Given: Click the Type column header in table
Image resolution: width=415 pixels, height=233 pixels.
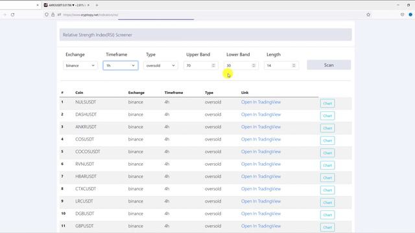Looking at the screenshot, I should [x=209, y=93].
